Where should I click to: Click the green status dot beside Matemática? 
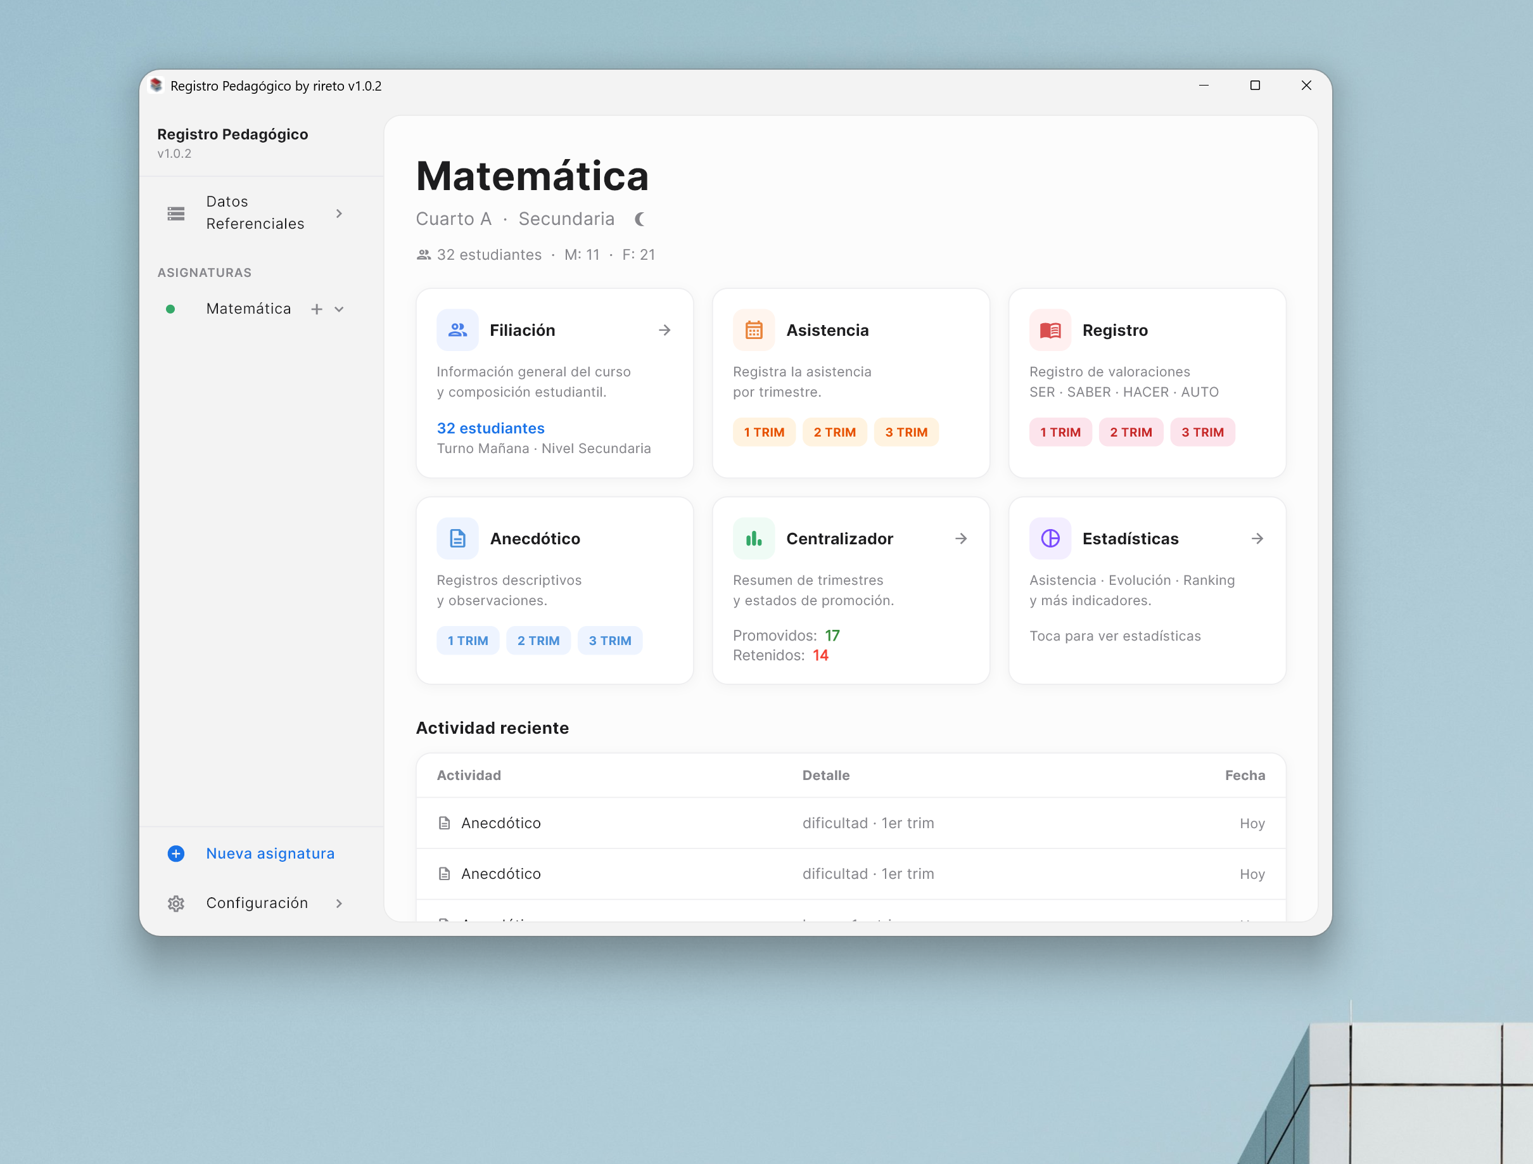click(170, 309)
